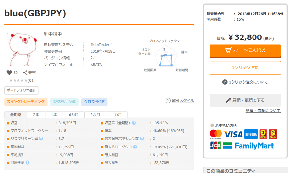Click the info icon next to 口座残高
The image size is (291, 173).
(x=27, y=163)
